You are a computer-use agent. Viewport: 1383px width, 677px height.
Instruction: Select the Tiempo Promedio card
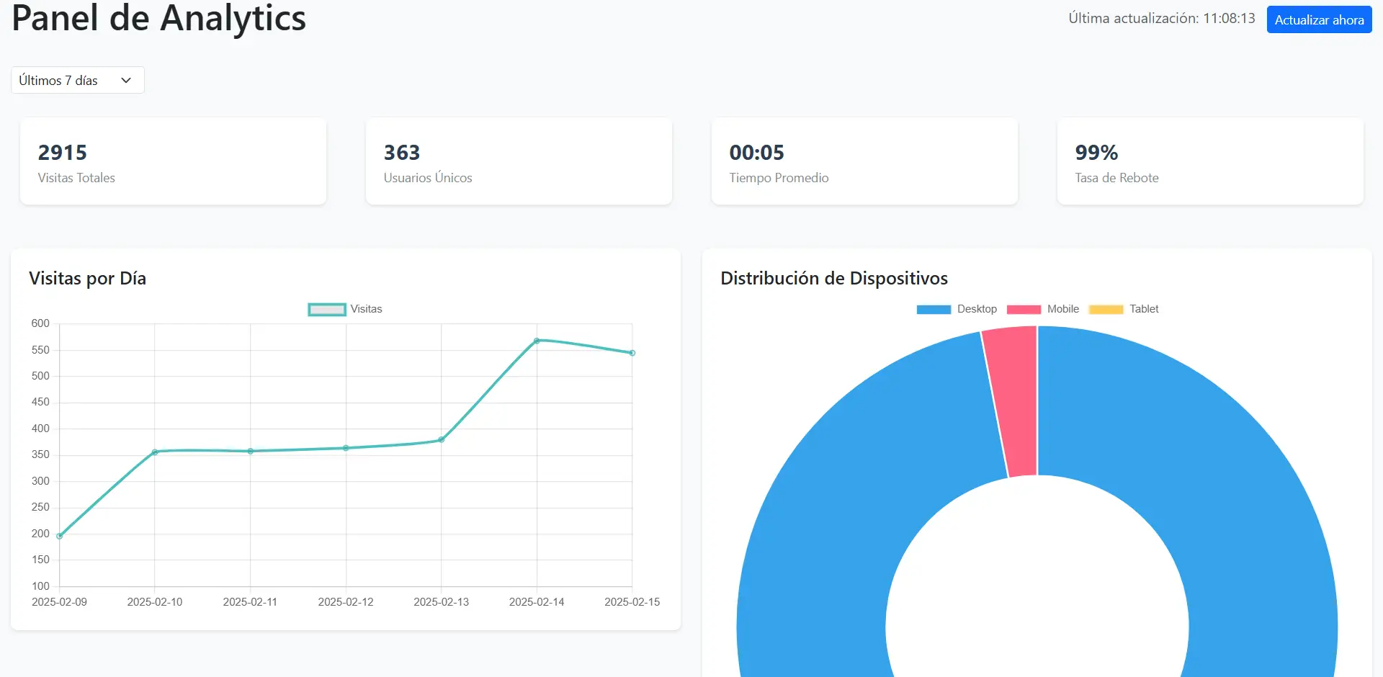click(x=864, y=161)
